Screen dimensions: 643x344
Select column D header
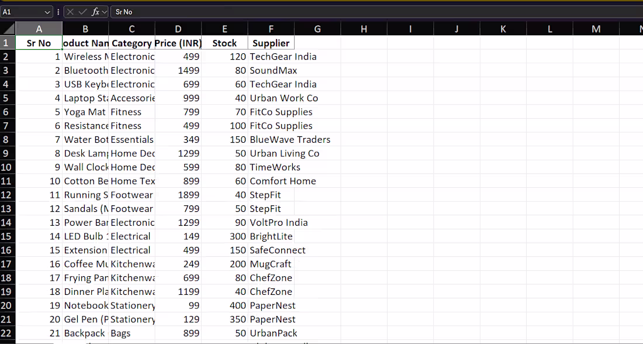coord(178,29)
